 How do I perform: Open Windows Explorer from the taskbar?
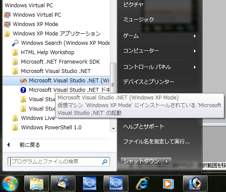click(x=37, y=183)
